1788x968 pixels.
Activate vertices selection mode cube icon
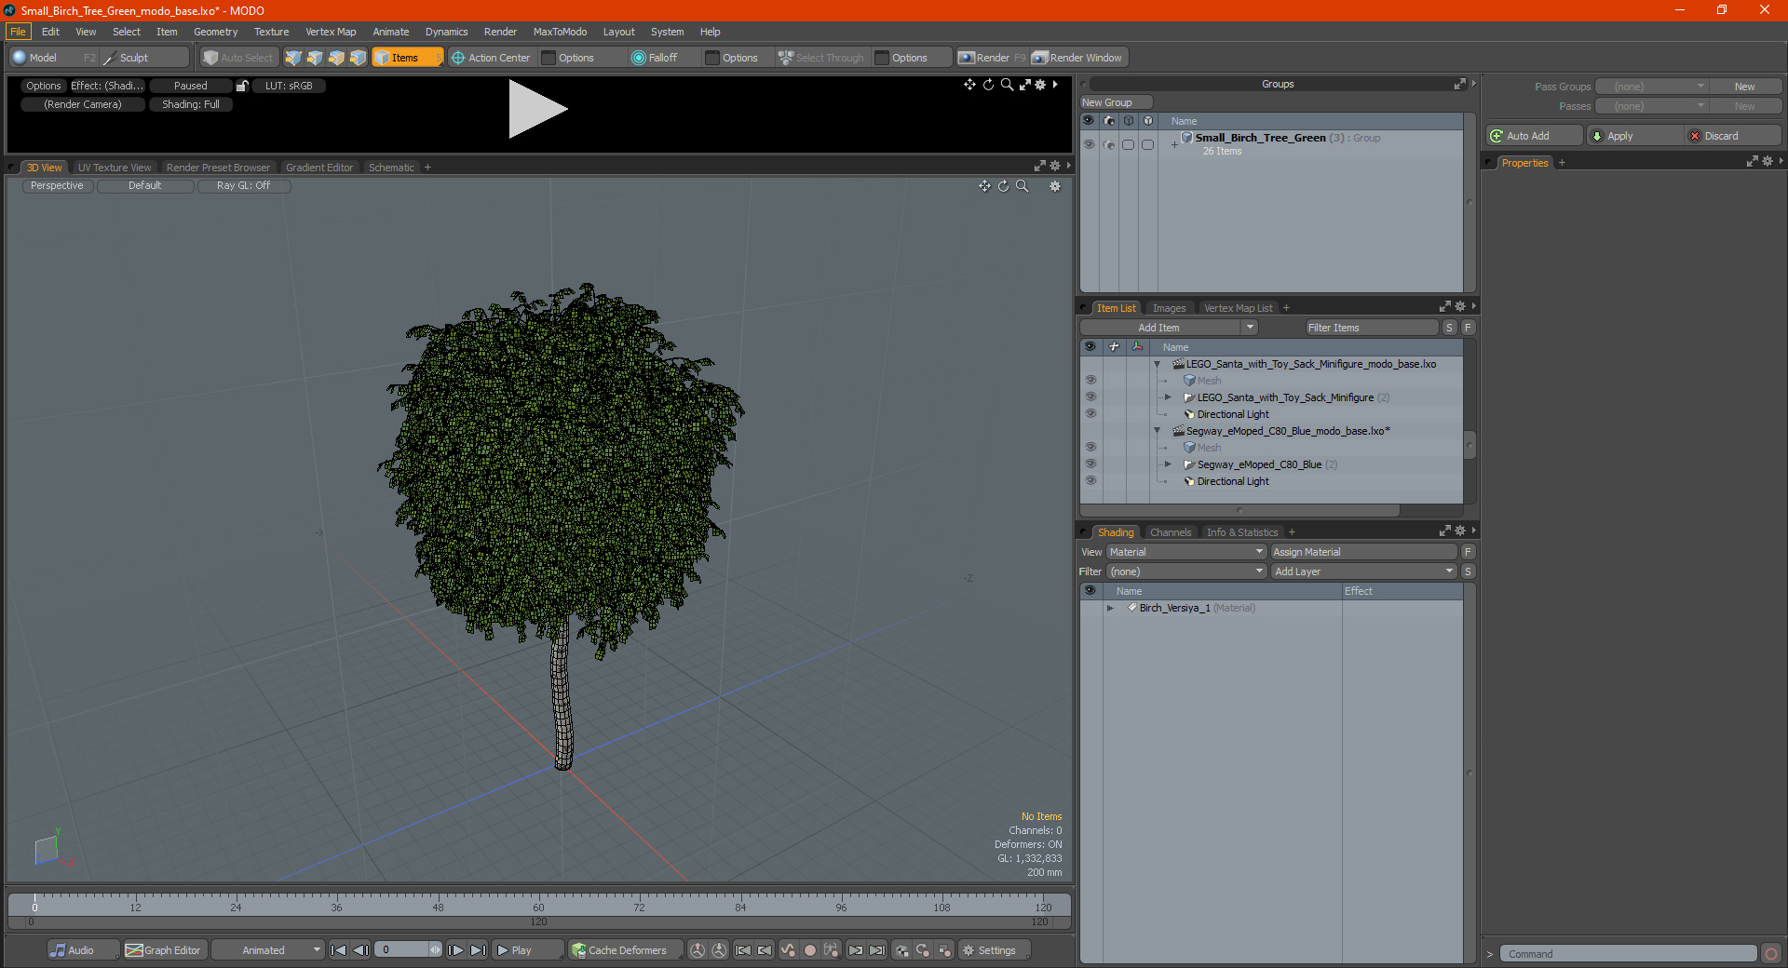point(293,58)
